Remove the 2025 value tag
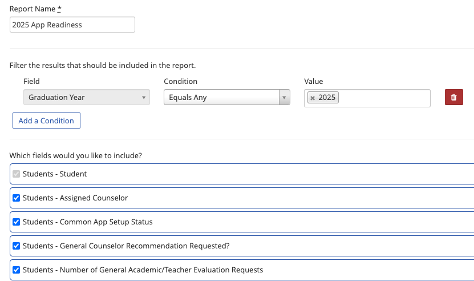474x281 pixels. tap(313, 98)
